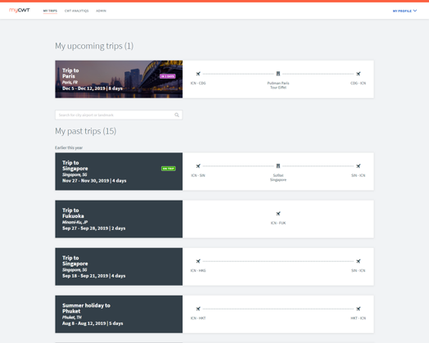Open the My Trips tab
Image resolution: width=429 pixels, height=343 pixels.
pos(50,11)
